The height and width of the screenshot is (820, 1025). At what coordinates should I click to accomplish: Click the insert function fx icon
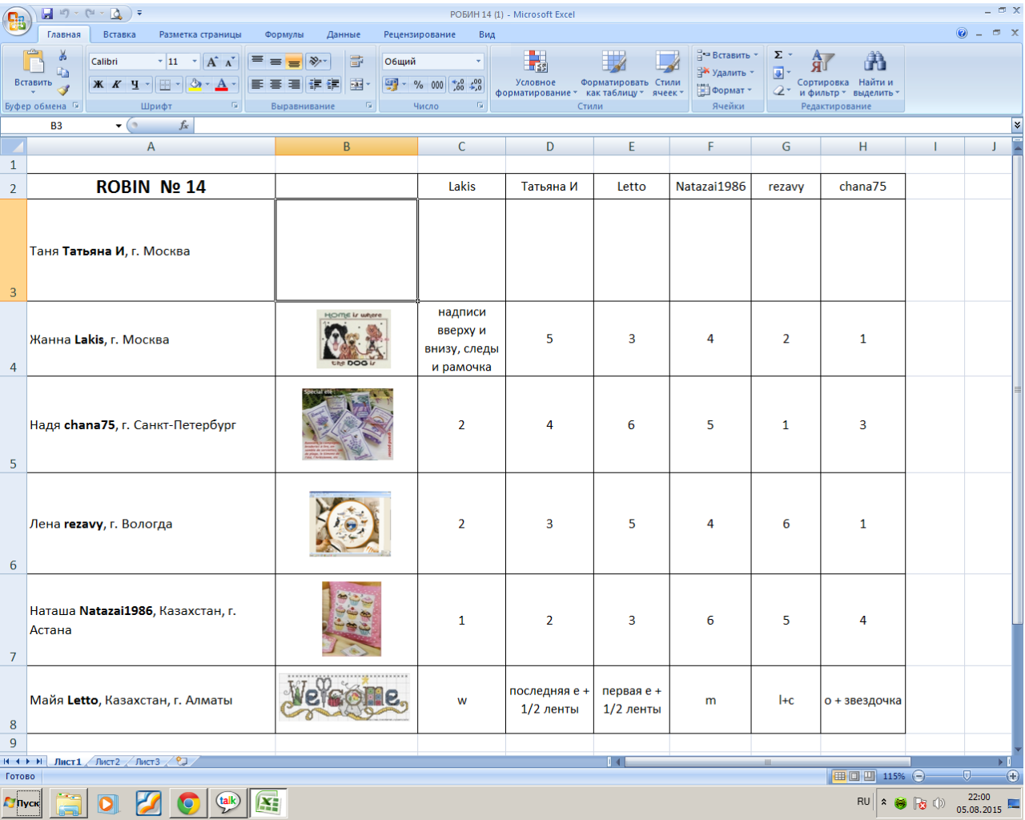pyautogui.click(x=183, y=126)
